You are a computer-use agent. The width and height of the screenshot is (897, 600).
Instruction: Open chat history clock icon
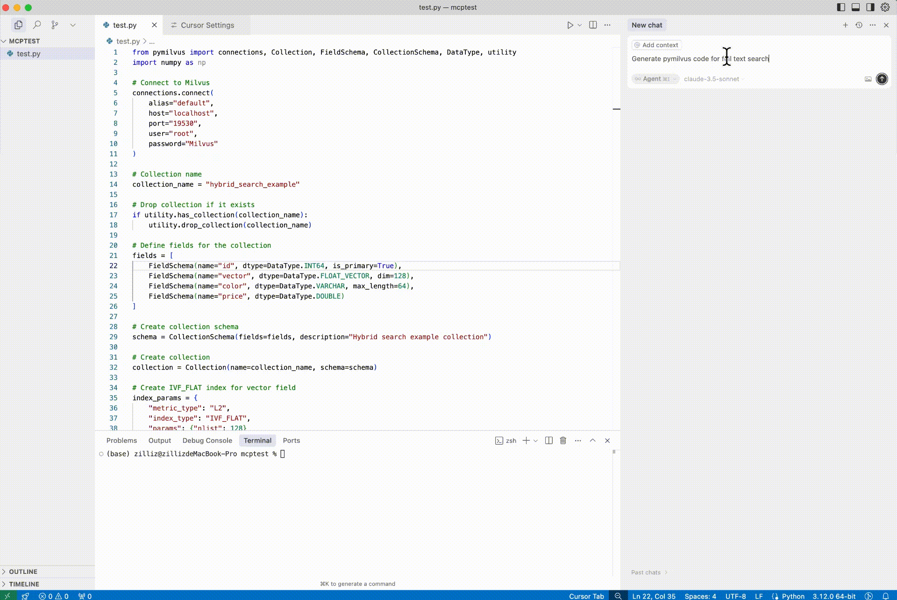[x=859, y=25]
